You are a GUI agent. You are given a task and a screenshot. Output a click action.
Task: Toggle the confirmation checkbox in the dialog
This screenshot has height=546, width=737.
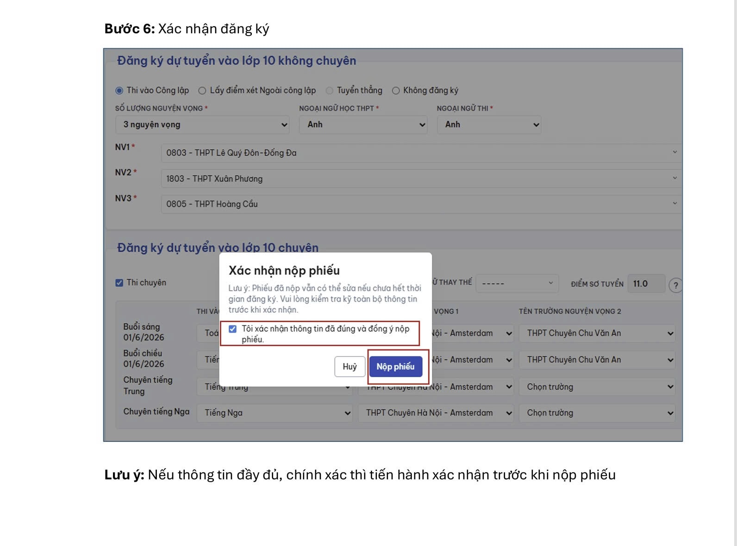click(x=233, y=329)
